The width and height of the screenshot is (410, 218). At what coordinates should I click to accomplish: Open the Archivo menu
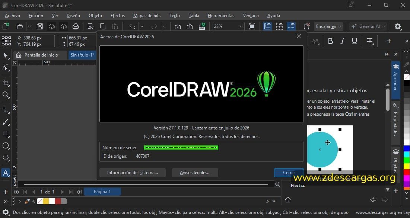[x=12, y=16]
